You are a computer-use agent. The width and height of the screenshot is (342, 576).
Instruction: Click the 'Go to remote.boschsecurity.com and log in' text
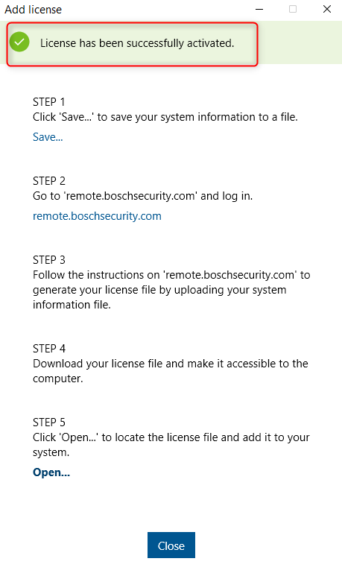142,196
